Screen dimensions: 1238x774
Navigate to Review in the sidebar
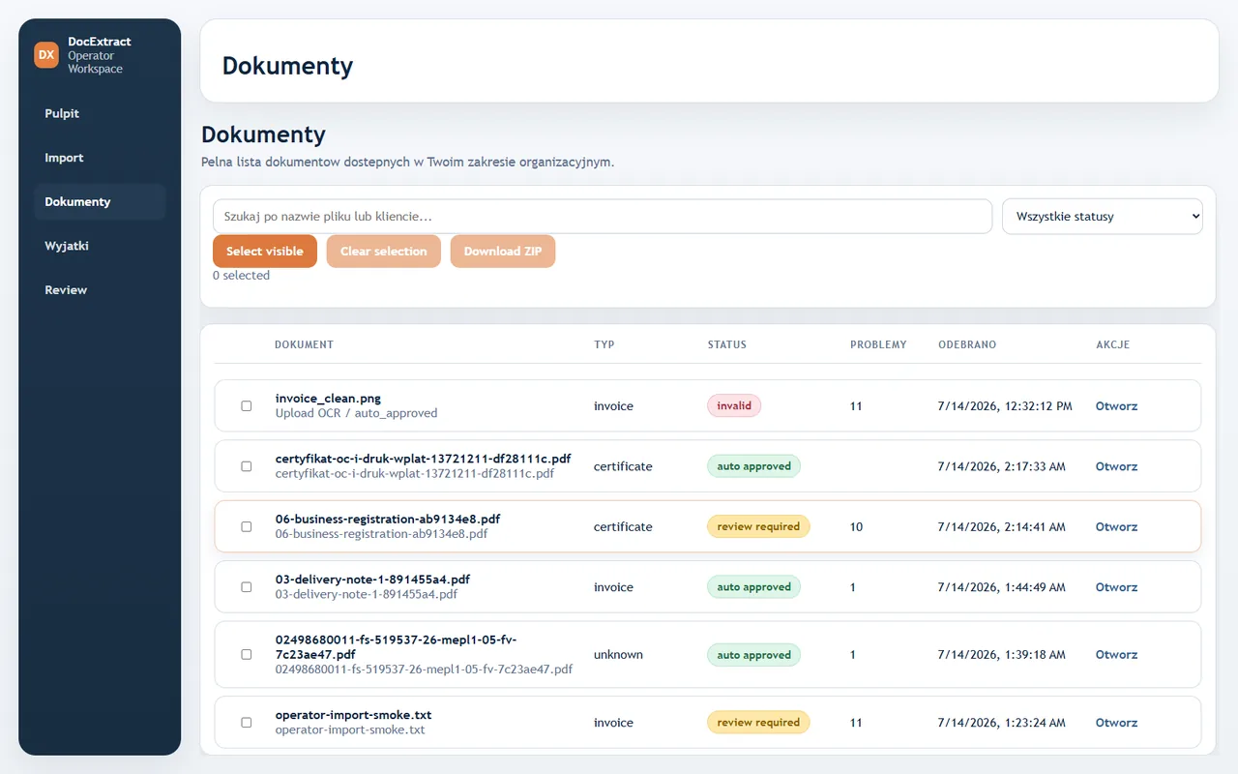click(100, 289)
